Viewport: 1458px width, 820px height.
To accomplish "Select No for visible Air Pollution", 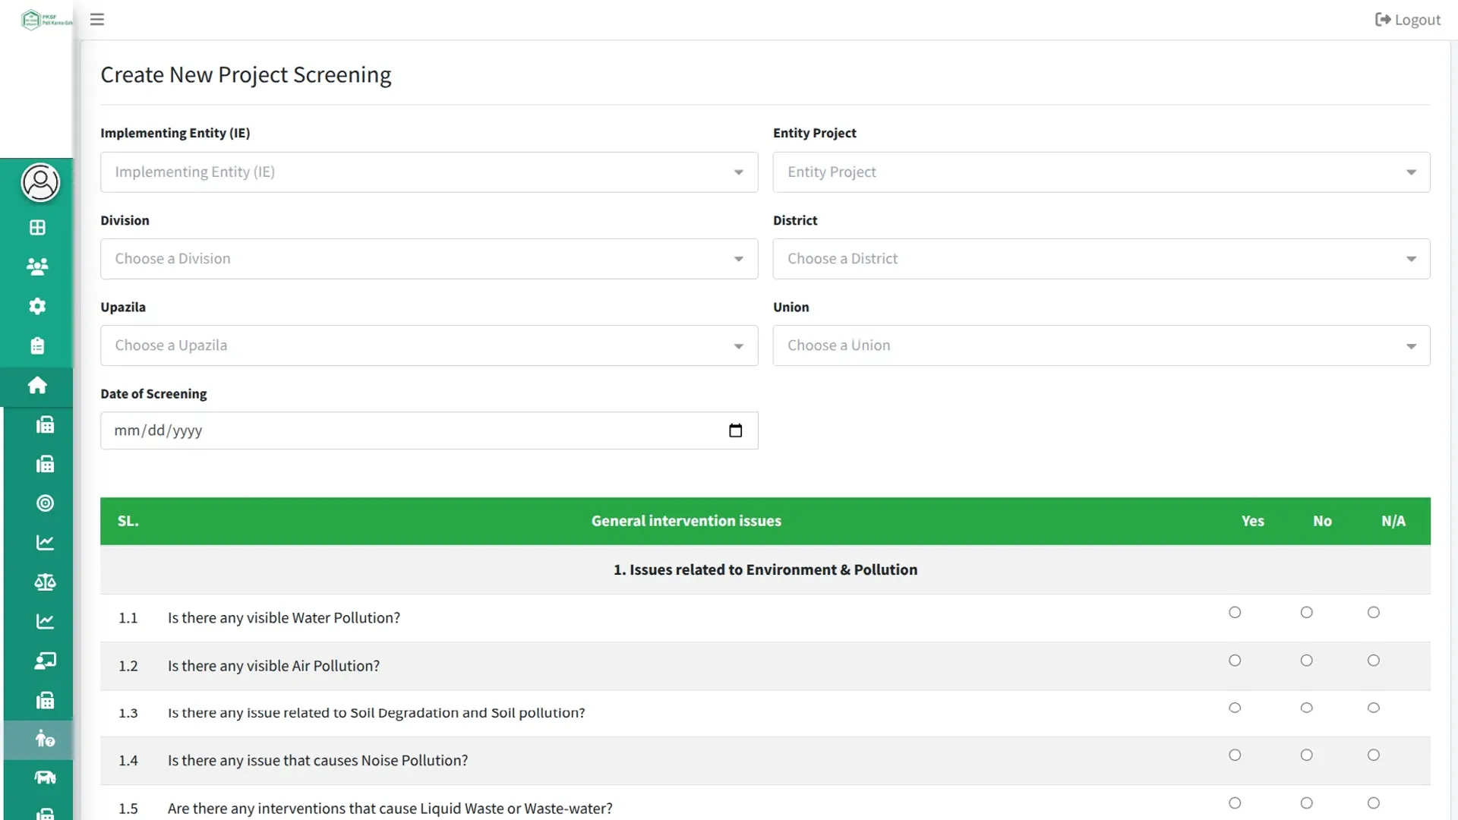I will click(x=1306, y=661).
